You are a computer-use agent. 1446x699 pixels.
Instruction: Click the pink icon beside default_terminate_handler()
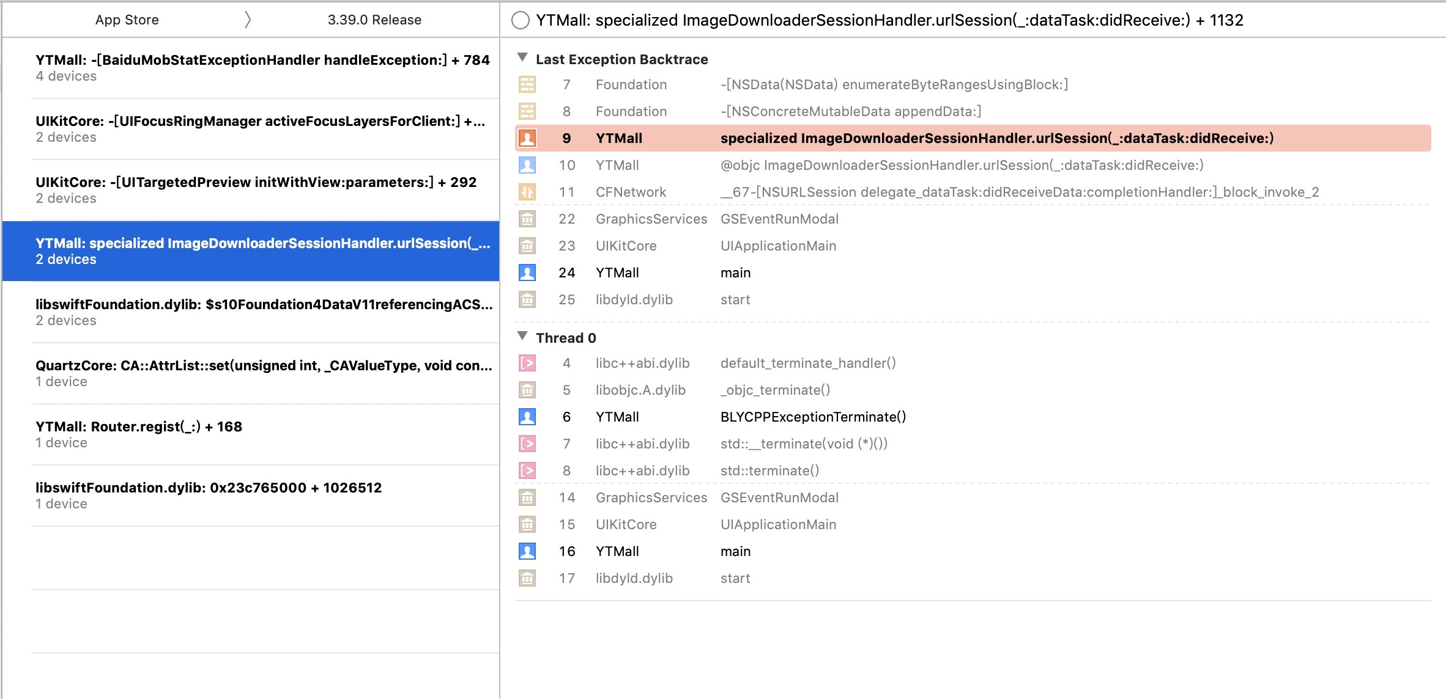pos(527,363)
